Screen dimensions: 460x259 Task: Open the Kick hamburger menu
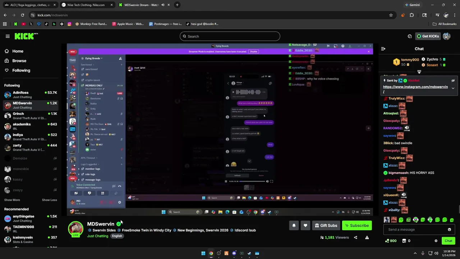pyautogui.click(x=8, y=36)
